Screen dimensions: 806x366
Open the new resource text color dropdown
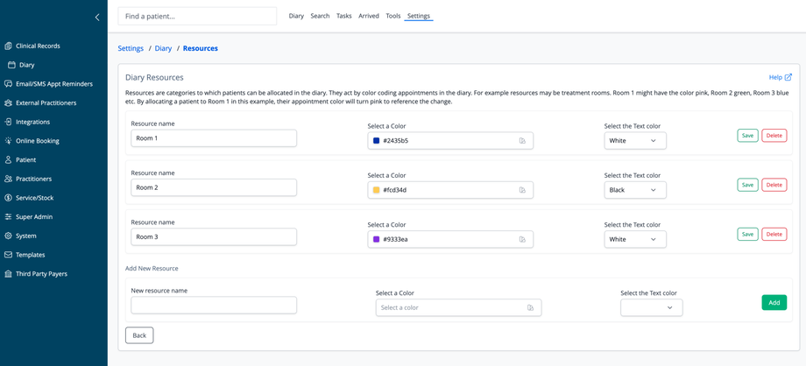pos(651,307)
